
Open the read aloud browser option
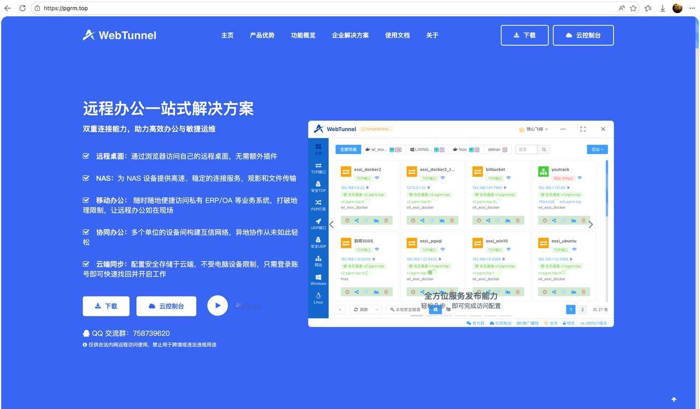click(622, 8)
